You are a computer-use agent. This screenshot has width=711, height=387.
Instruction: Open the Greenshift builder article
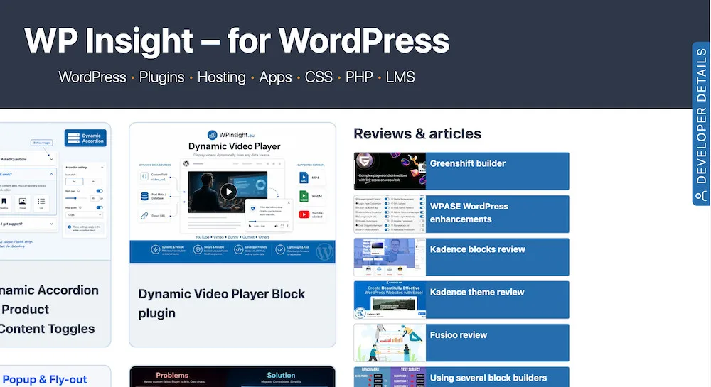[x=468, y=163]
